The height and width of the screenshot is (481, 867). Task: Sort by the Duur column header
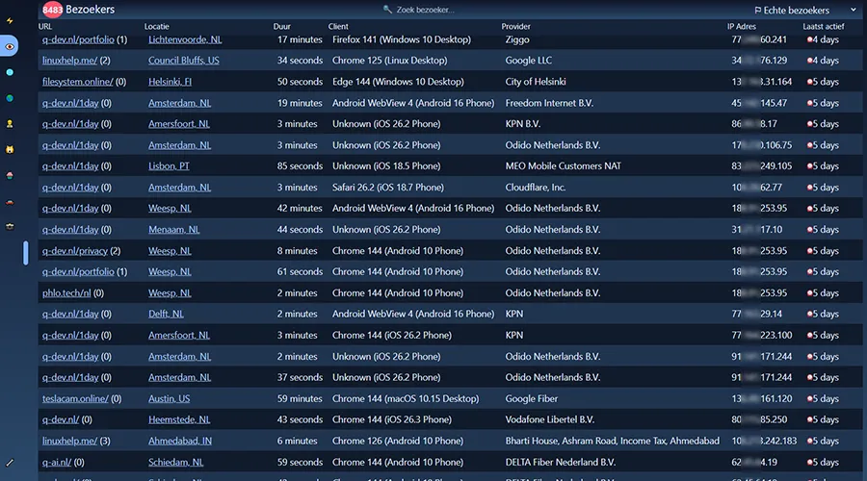pos(281,26)
